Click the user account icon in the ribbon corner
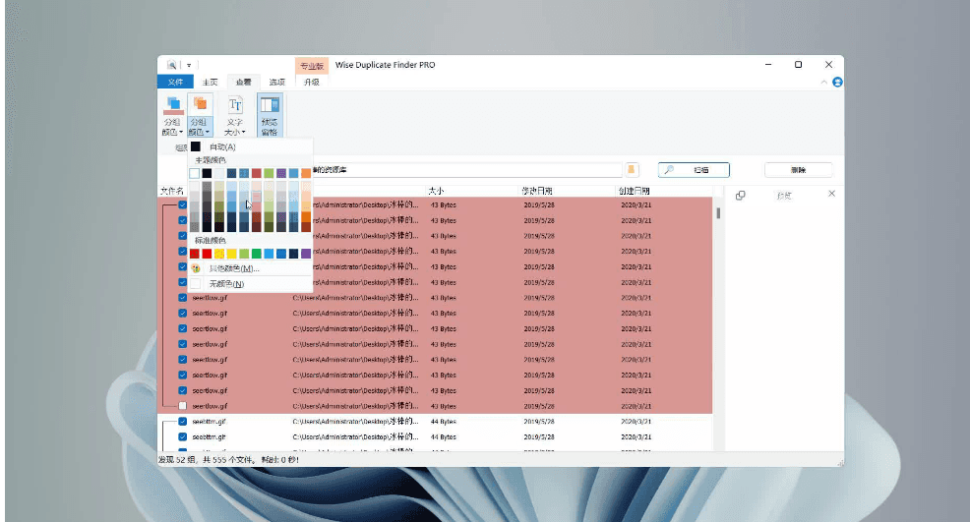Viewport: 970px width, 522px height. tap(837, 83)
